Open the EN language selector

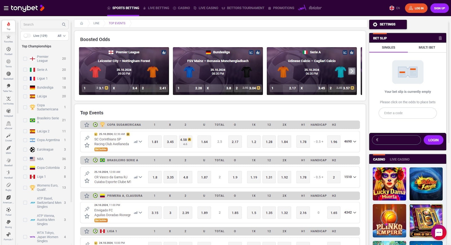(x=395, y=8)
